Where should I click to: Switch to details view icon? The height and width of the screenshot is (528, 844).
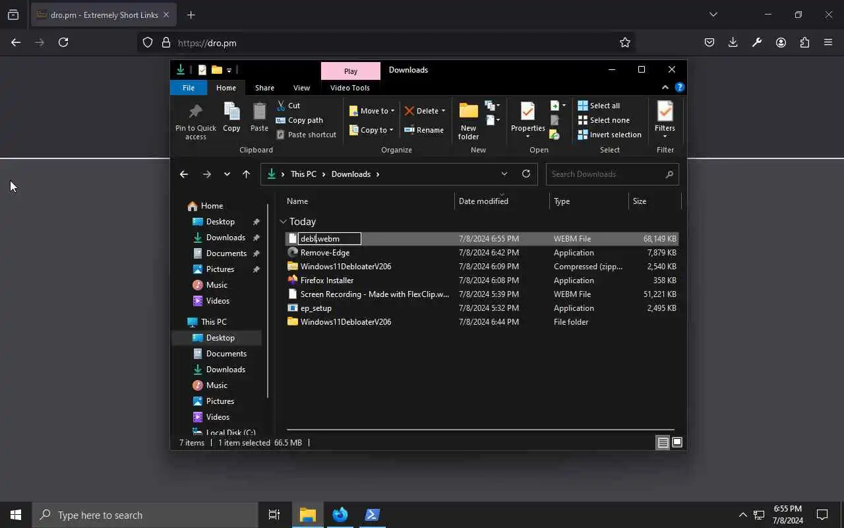pyautogui.click(x=663, y=443)
